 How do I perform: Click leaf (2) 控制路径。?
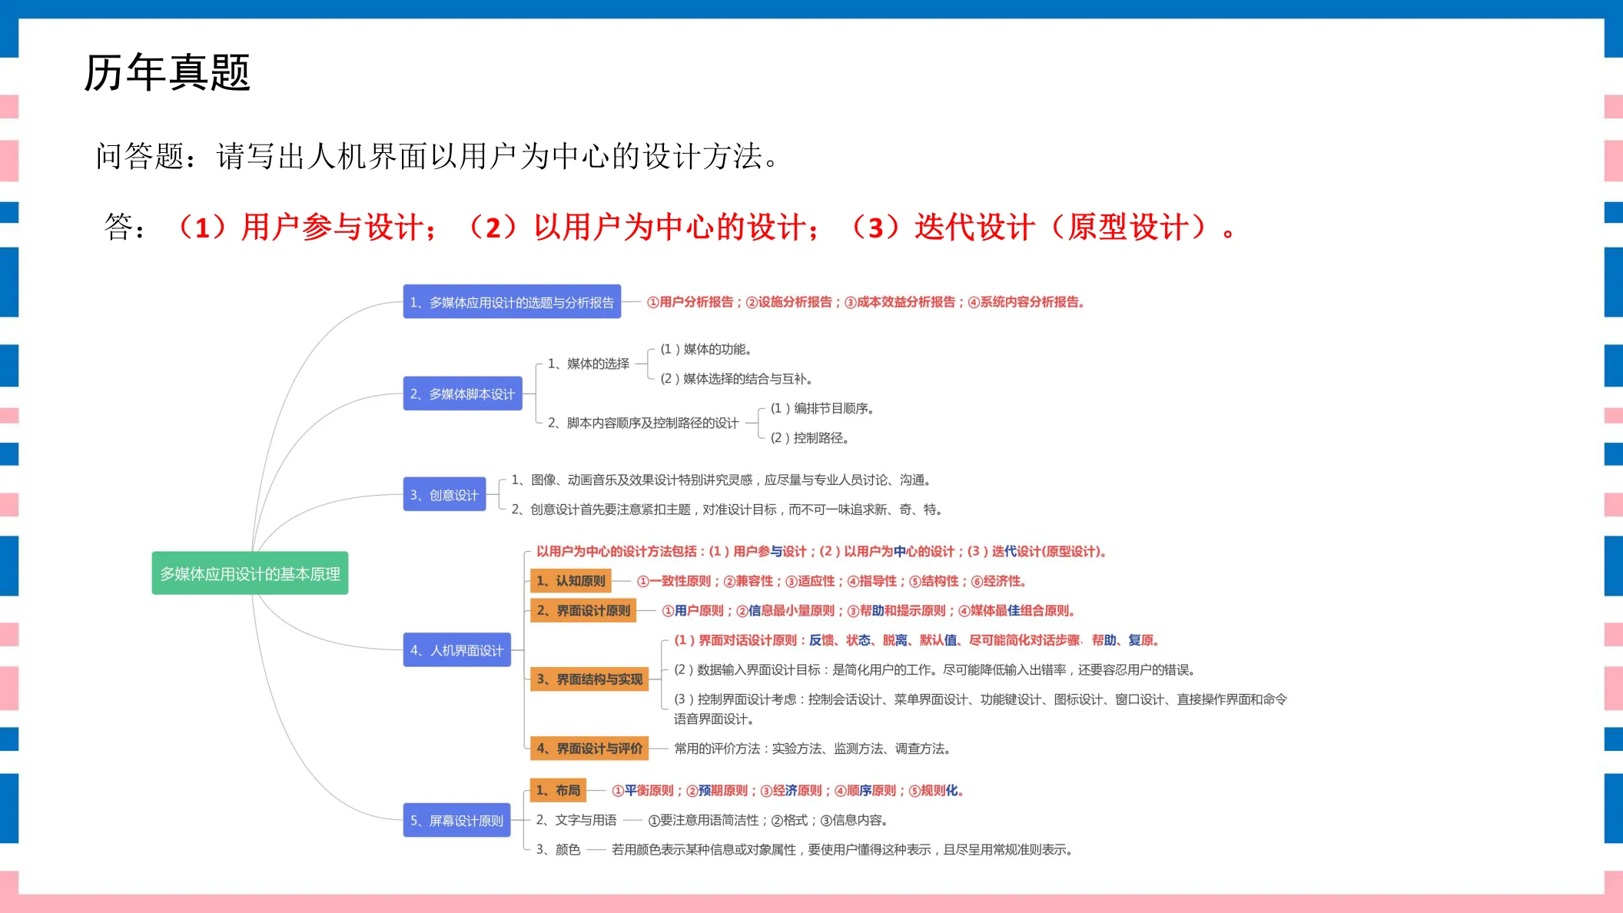pyautogui.click(x=810, y=437)
